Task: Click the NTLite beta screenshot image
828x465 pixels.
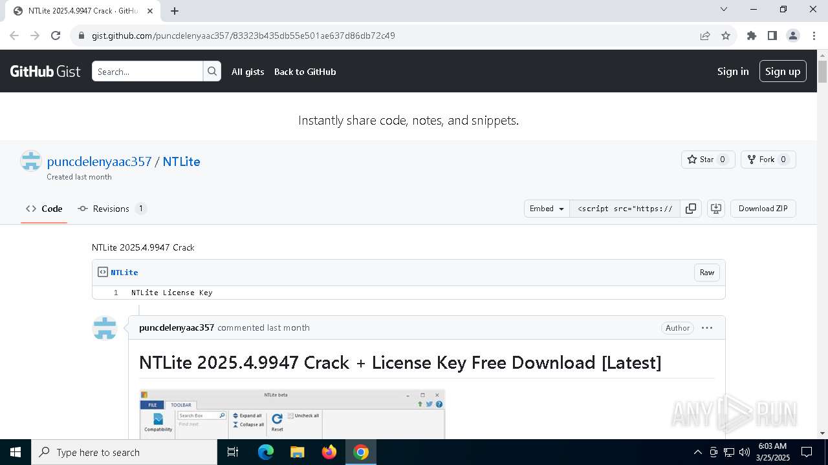Action: pyautogui.click(x=292, y=414)
